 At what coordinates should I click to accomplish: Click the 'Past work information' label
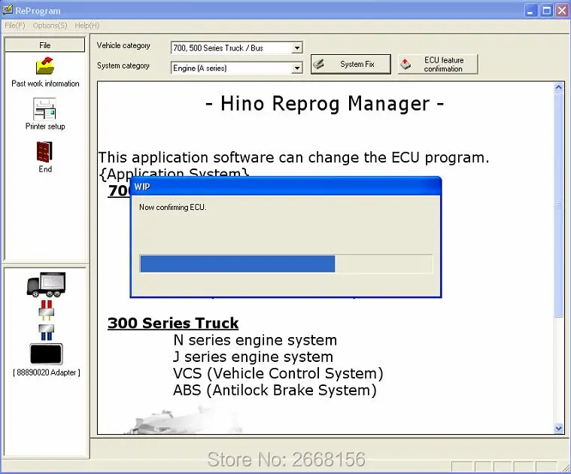(45, 84)
